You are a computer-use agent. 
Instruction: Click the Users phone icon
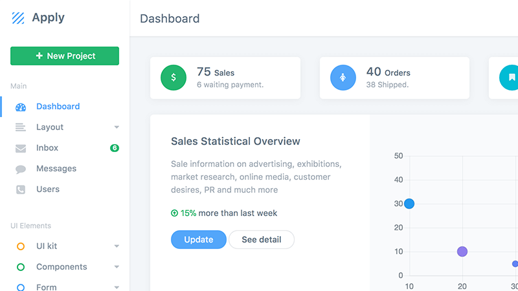click(21, 189)
